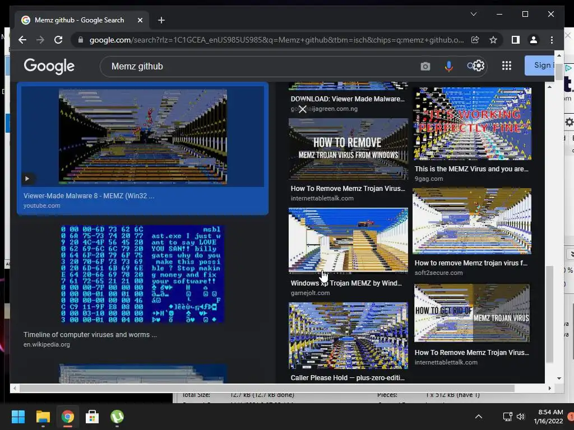Open the Windows Start menu
Viewport: 574px width, 430px height.
(18, 417)
